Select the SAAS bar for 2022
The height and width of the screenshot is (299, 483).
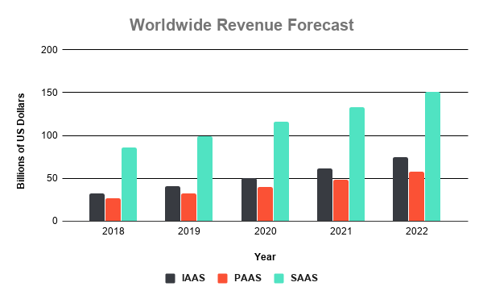[x=432, y=156]
